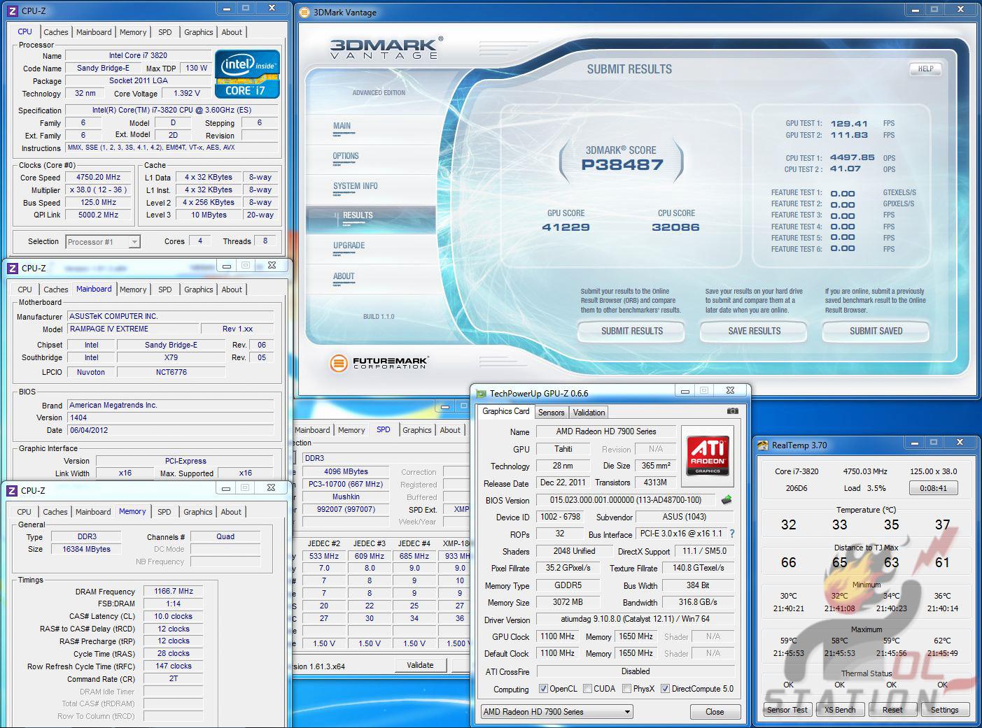Click the SAVE RESULTS button

point(754,331)
